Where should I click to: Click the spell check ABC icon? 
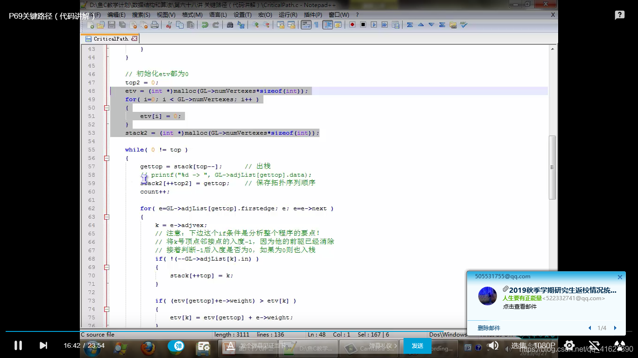pos(463,25)
